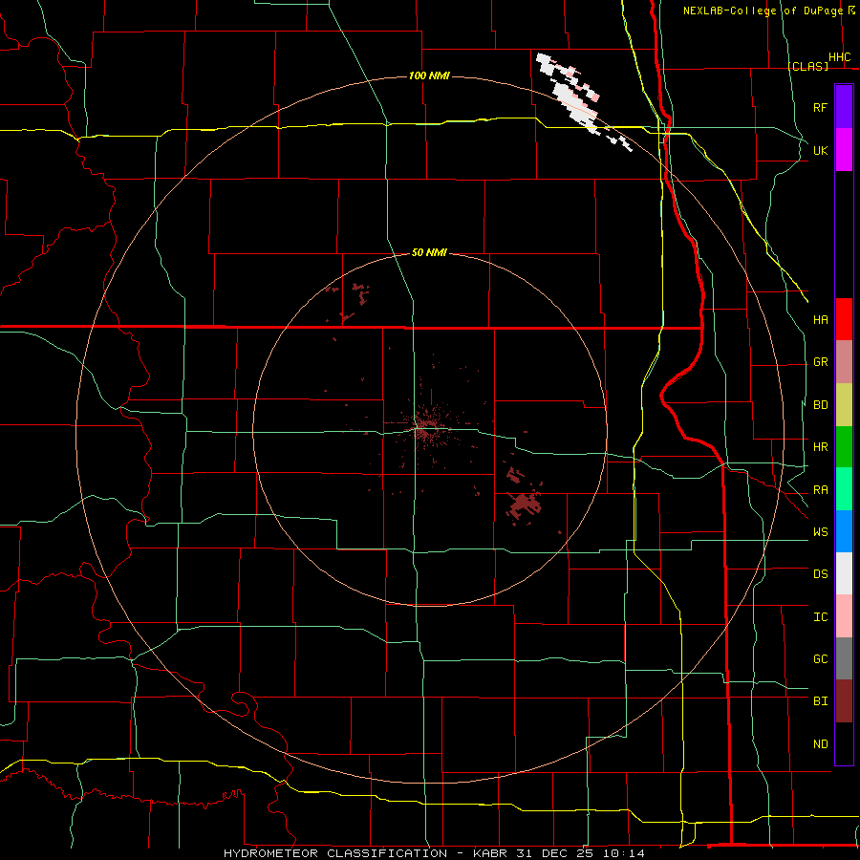Click the RF purple legend swatch

tap(844, 107)
